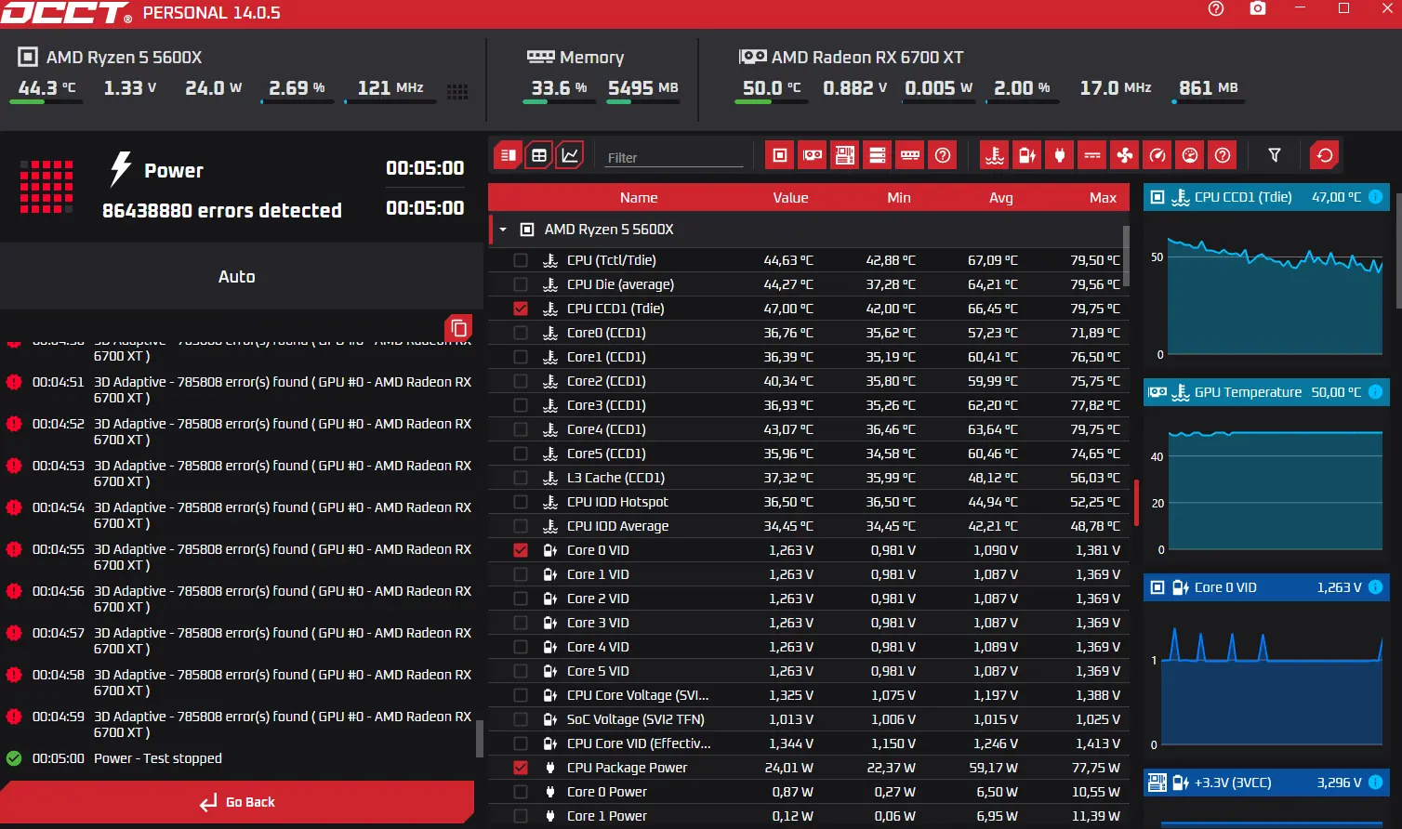
Task: Click the GPU memory 861 MB readout
Action: click(x=1209, y=88)
